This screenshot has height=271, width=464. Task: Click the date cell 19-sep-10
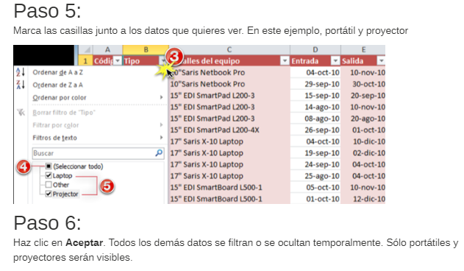point(315,153)
